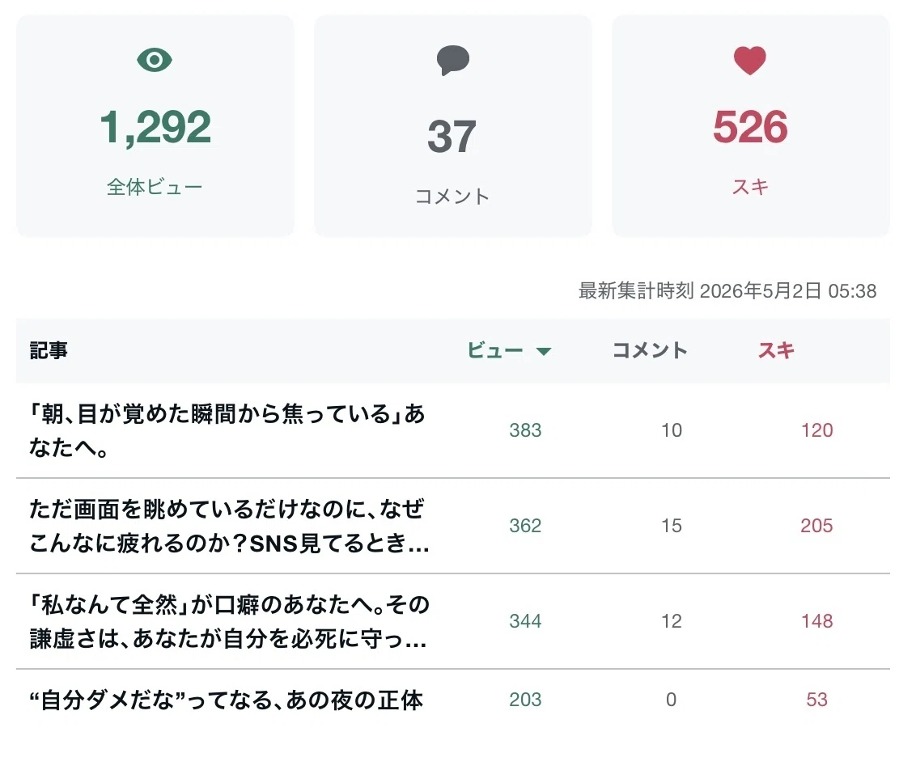
Task: Click the red heart likes icon
Action: 750,61
